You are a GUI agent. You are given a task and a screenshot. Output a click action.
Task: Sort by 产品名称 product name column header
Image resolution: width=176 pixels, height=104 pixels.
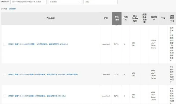coord(51,18)
